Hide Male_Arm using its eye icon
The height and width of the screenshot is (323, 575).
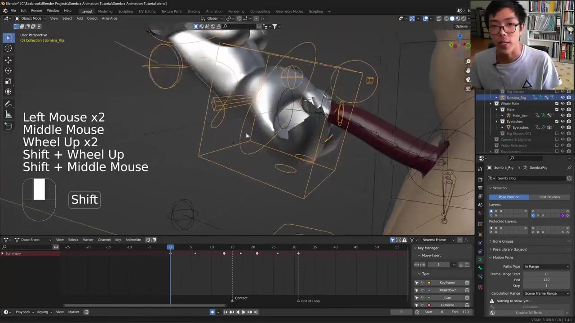point(562,115)
